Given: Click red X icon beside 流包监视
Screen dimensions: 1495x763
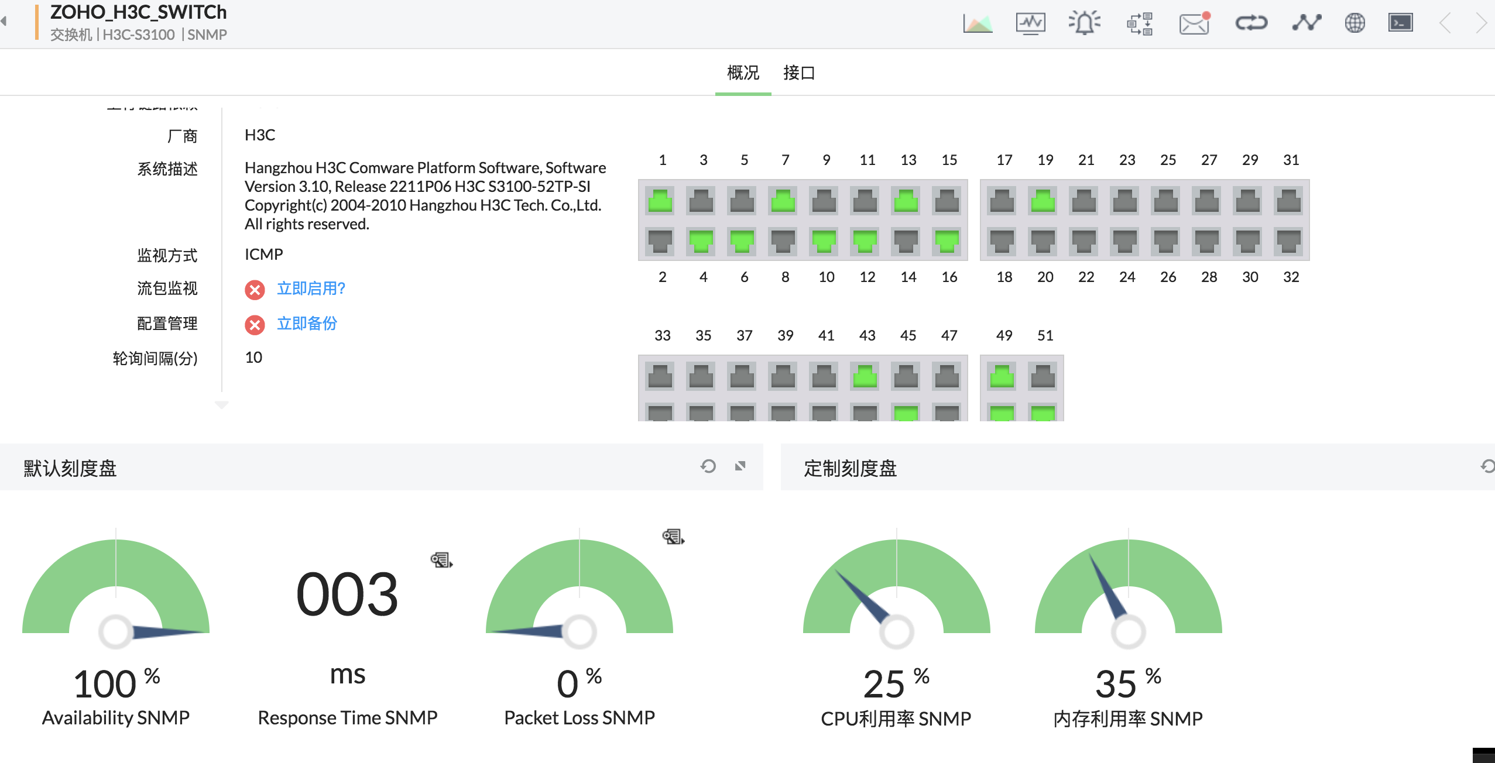Looking at the screenshot, I should (255, 290).
